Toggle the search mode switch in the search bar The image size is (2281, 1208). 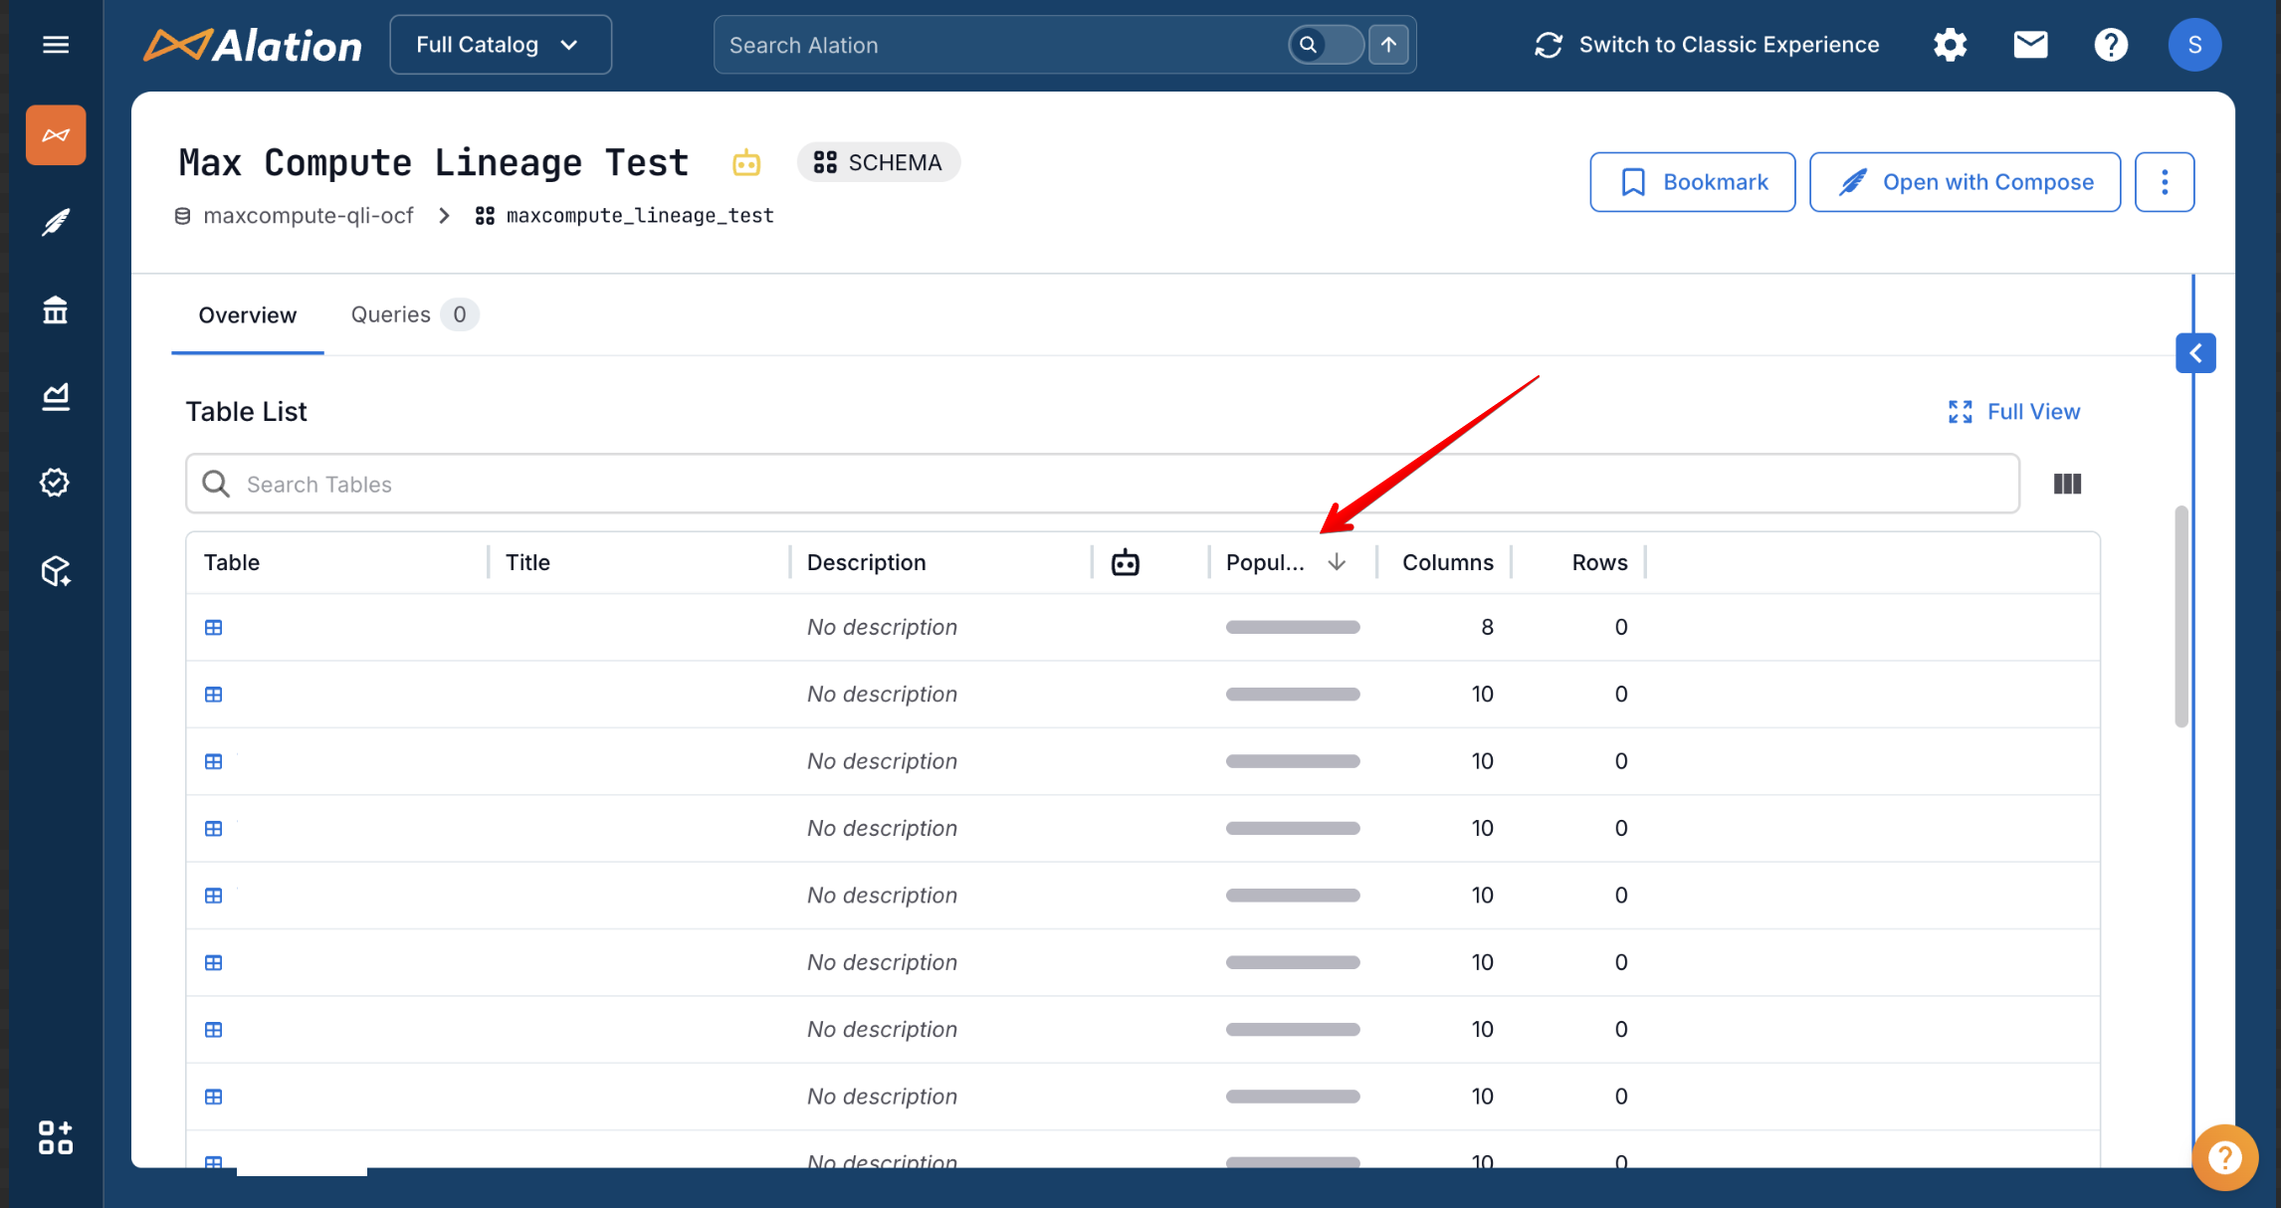pos(1326,45)
